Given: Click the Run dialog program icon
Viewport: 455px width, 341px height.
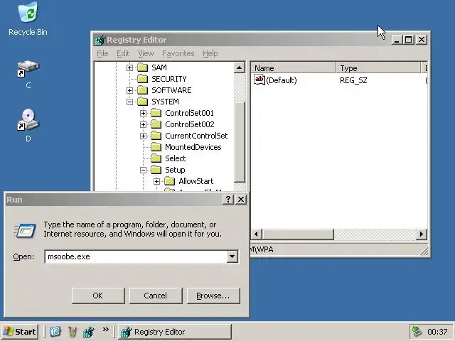Looking at the screenshot, I should (25, 230).
